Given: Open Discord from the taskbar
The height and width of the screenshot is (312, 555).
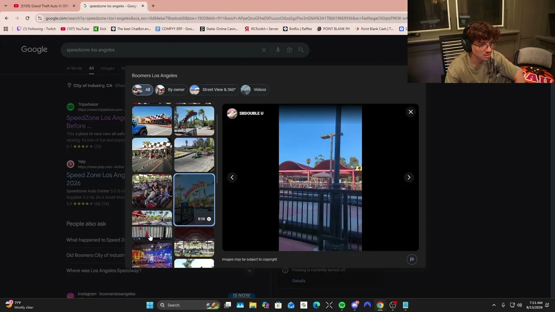Looking at the screenshot, I should [x=355, y=305].
